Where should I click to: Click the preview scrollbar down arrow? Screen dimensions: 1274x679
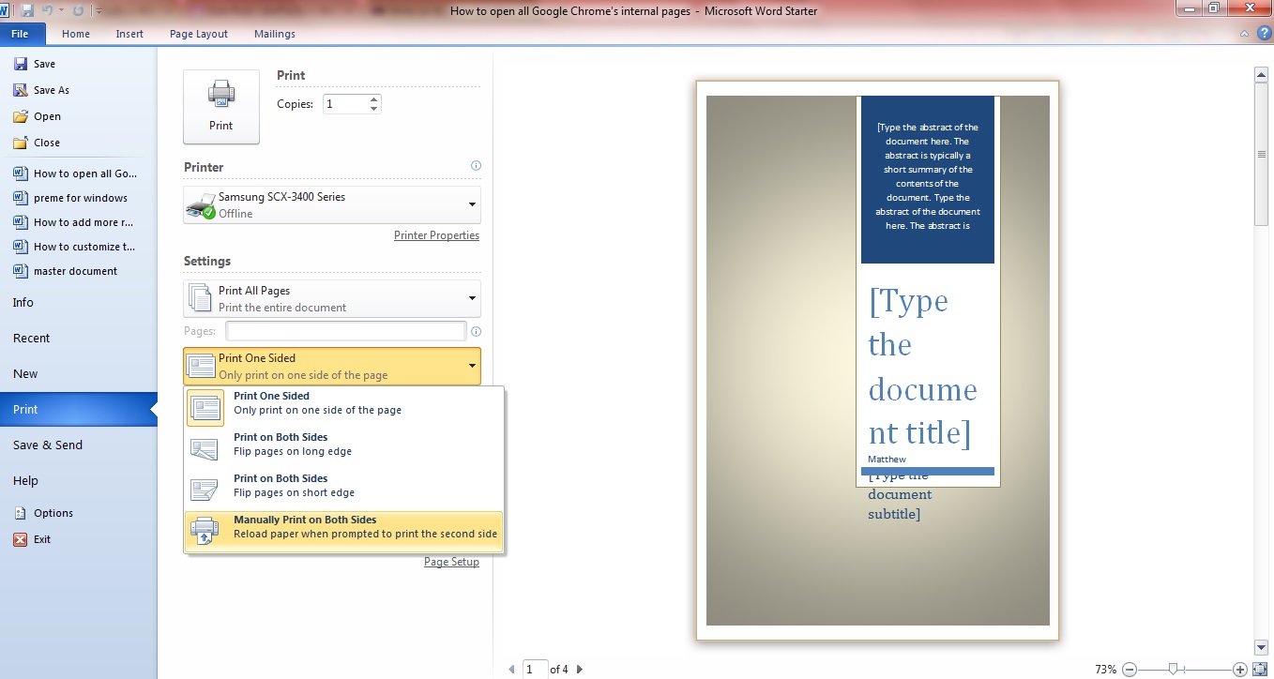coord(1261,647)
